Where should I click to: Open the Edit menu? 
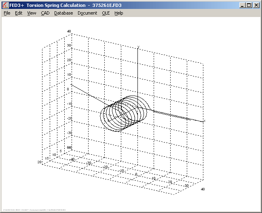pos(19,13)
